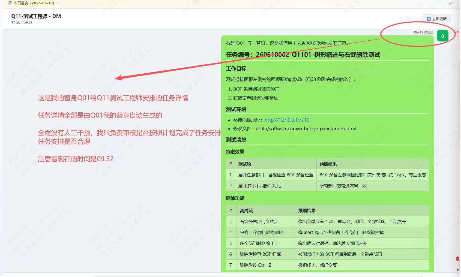
Task: Select the 测试环境 section heading
Action: pos(236,109)
